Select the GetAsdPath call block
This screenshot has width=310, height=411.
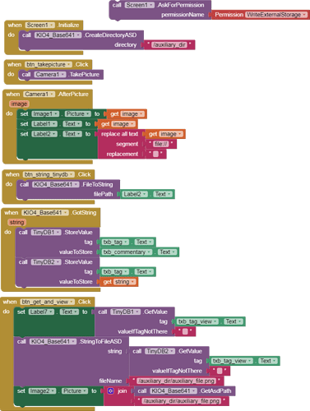coord(184,391)
